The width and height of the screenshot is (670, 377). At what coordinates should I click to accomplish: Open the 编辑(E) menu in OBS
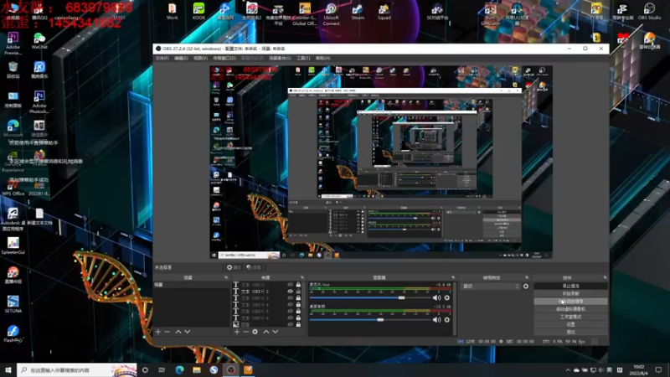point(181,58)
